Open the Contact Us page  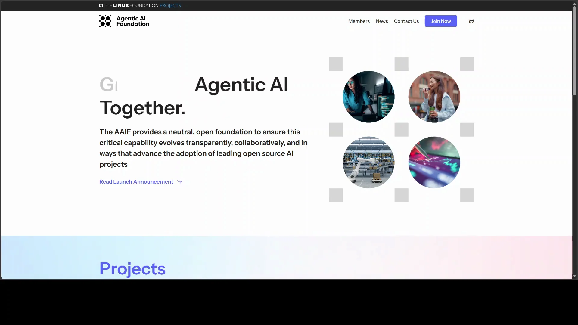(x=406, y=21)
